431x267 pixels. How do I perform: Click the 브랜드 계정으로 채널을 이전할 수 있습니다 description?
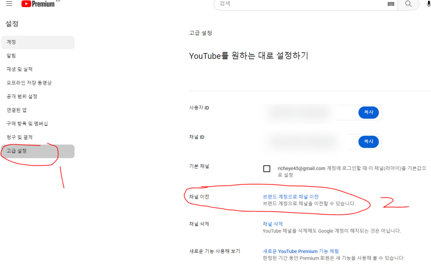pos(309,204)
